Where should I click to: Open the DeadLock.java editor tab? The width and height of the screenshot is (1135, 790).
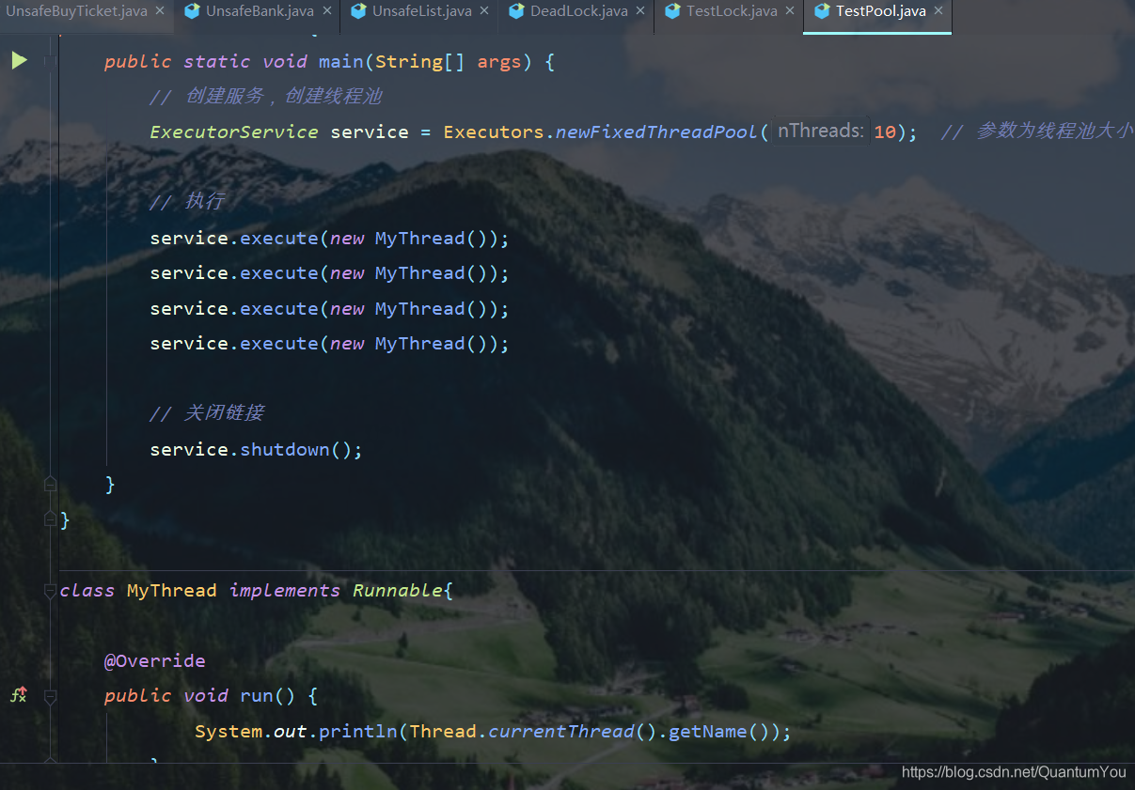(578, 11)
